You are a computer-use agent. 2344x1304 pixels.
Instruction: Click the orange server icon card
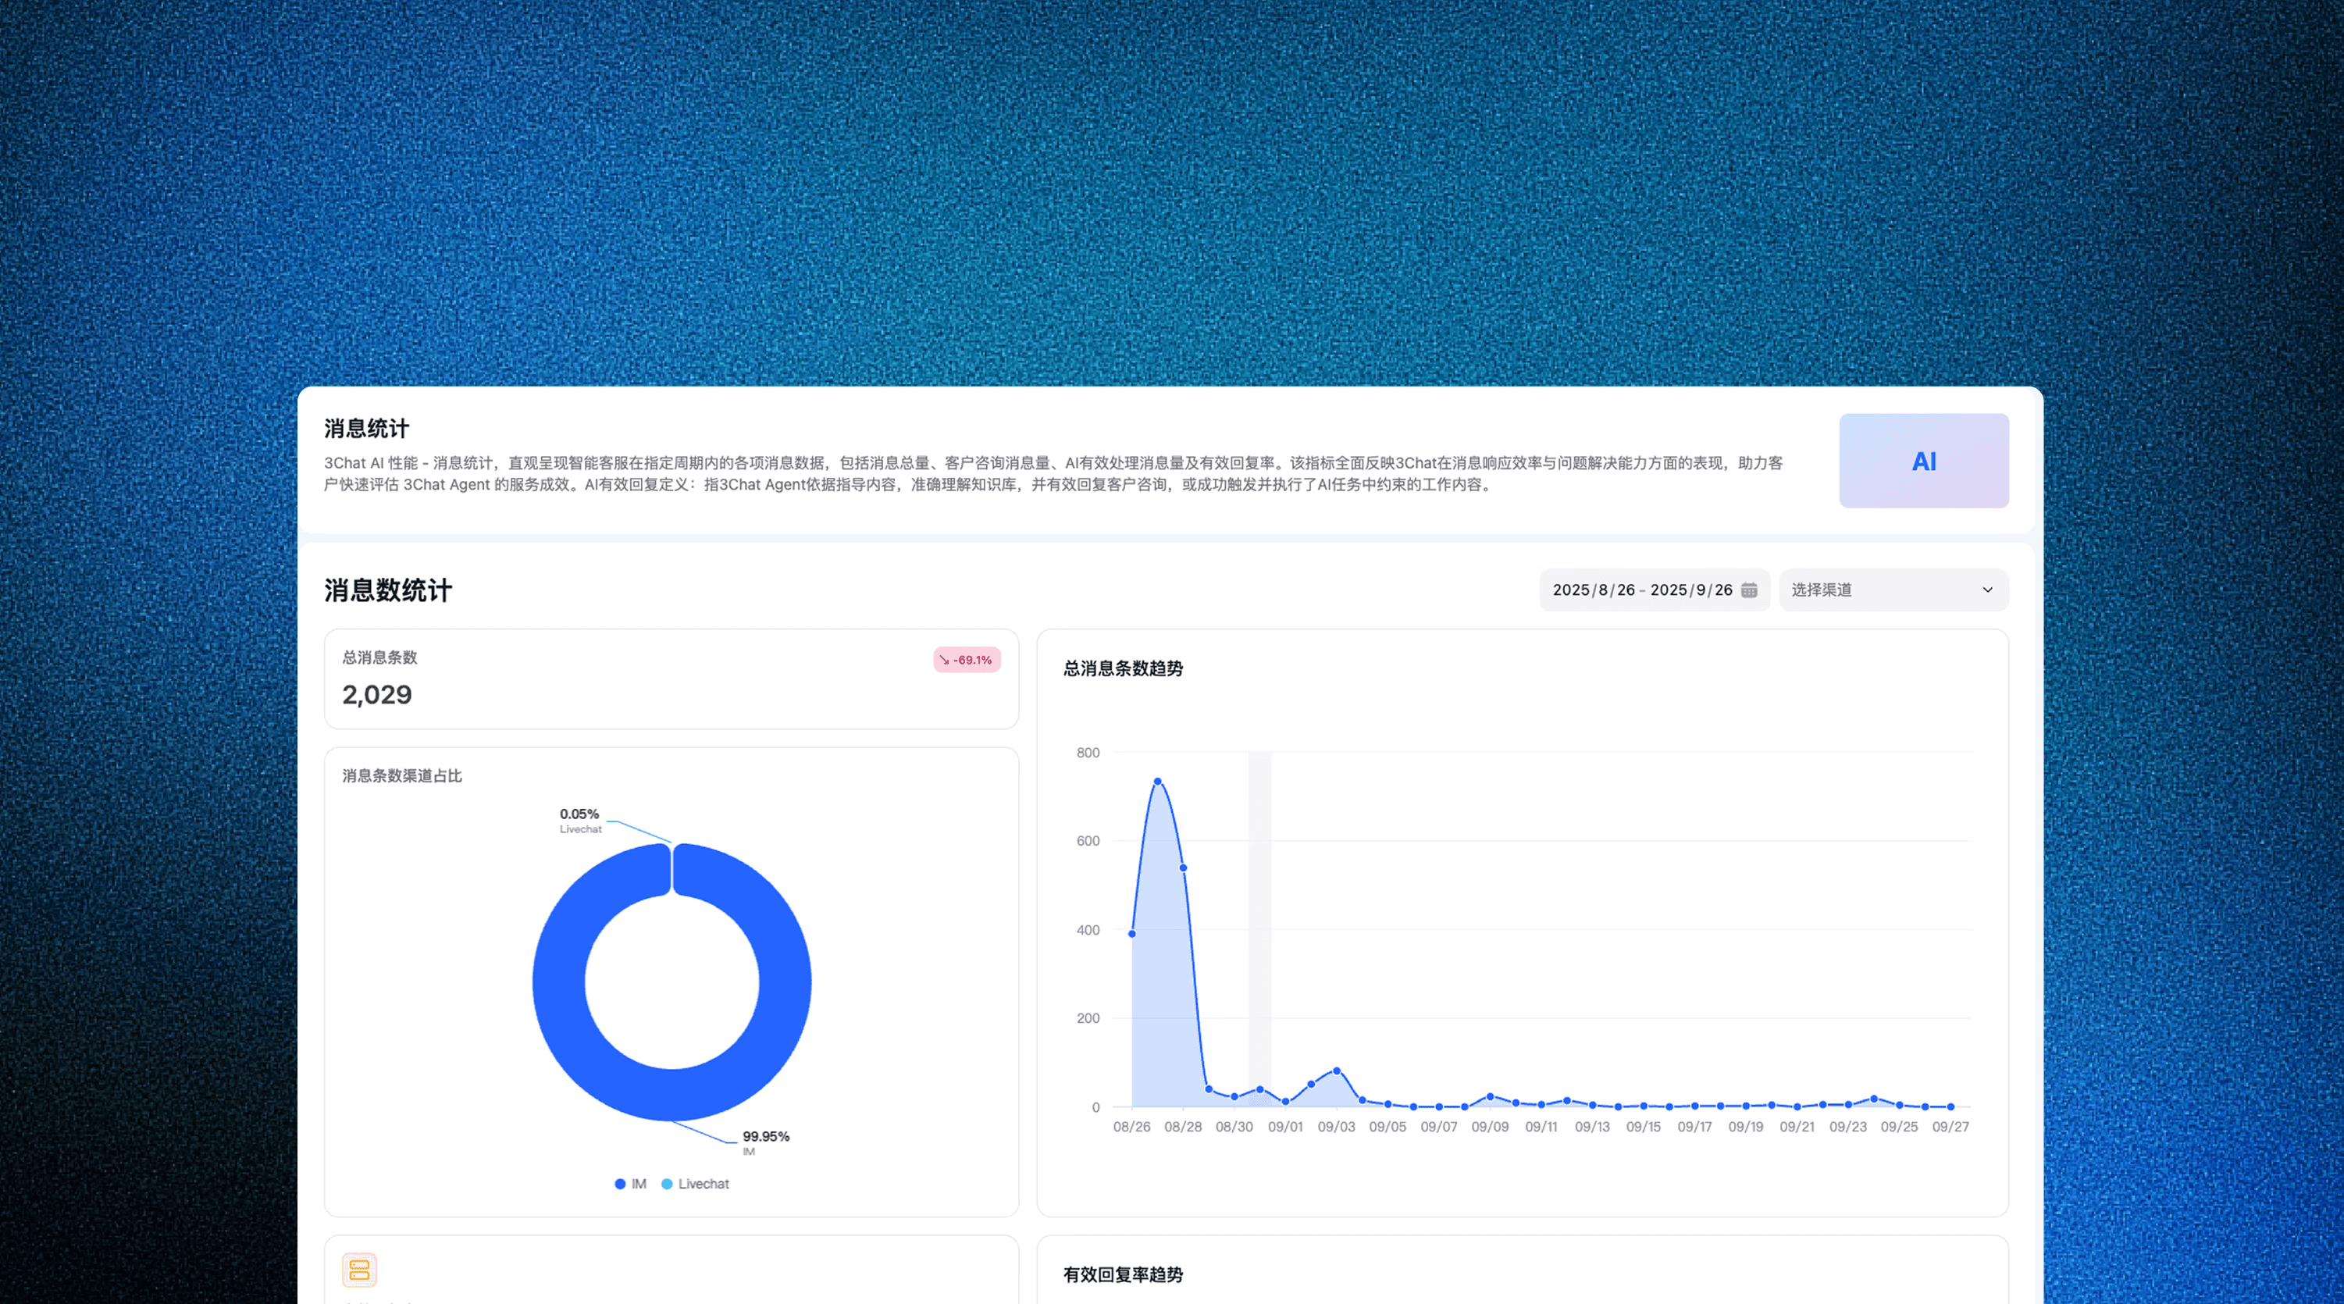point(359,1270)
